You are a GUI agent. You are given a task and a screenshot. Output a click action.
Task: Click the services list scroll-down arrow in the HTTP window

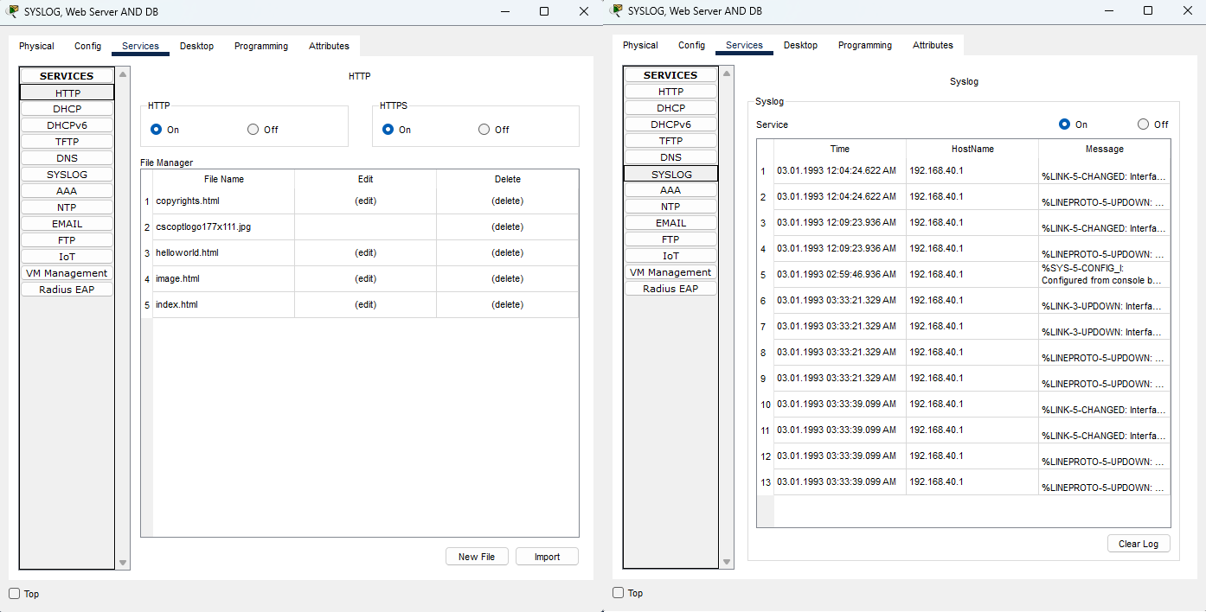coord(123,563)
